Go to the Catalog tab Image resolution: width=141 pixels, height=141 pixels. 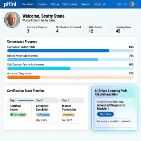54,4
